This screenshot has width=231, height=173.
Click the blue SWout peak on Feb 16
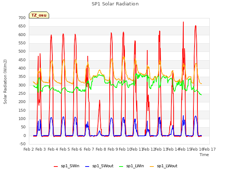point(196,116)
